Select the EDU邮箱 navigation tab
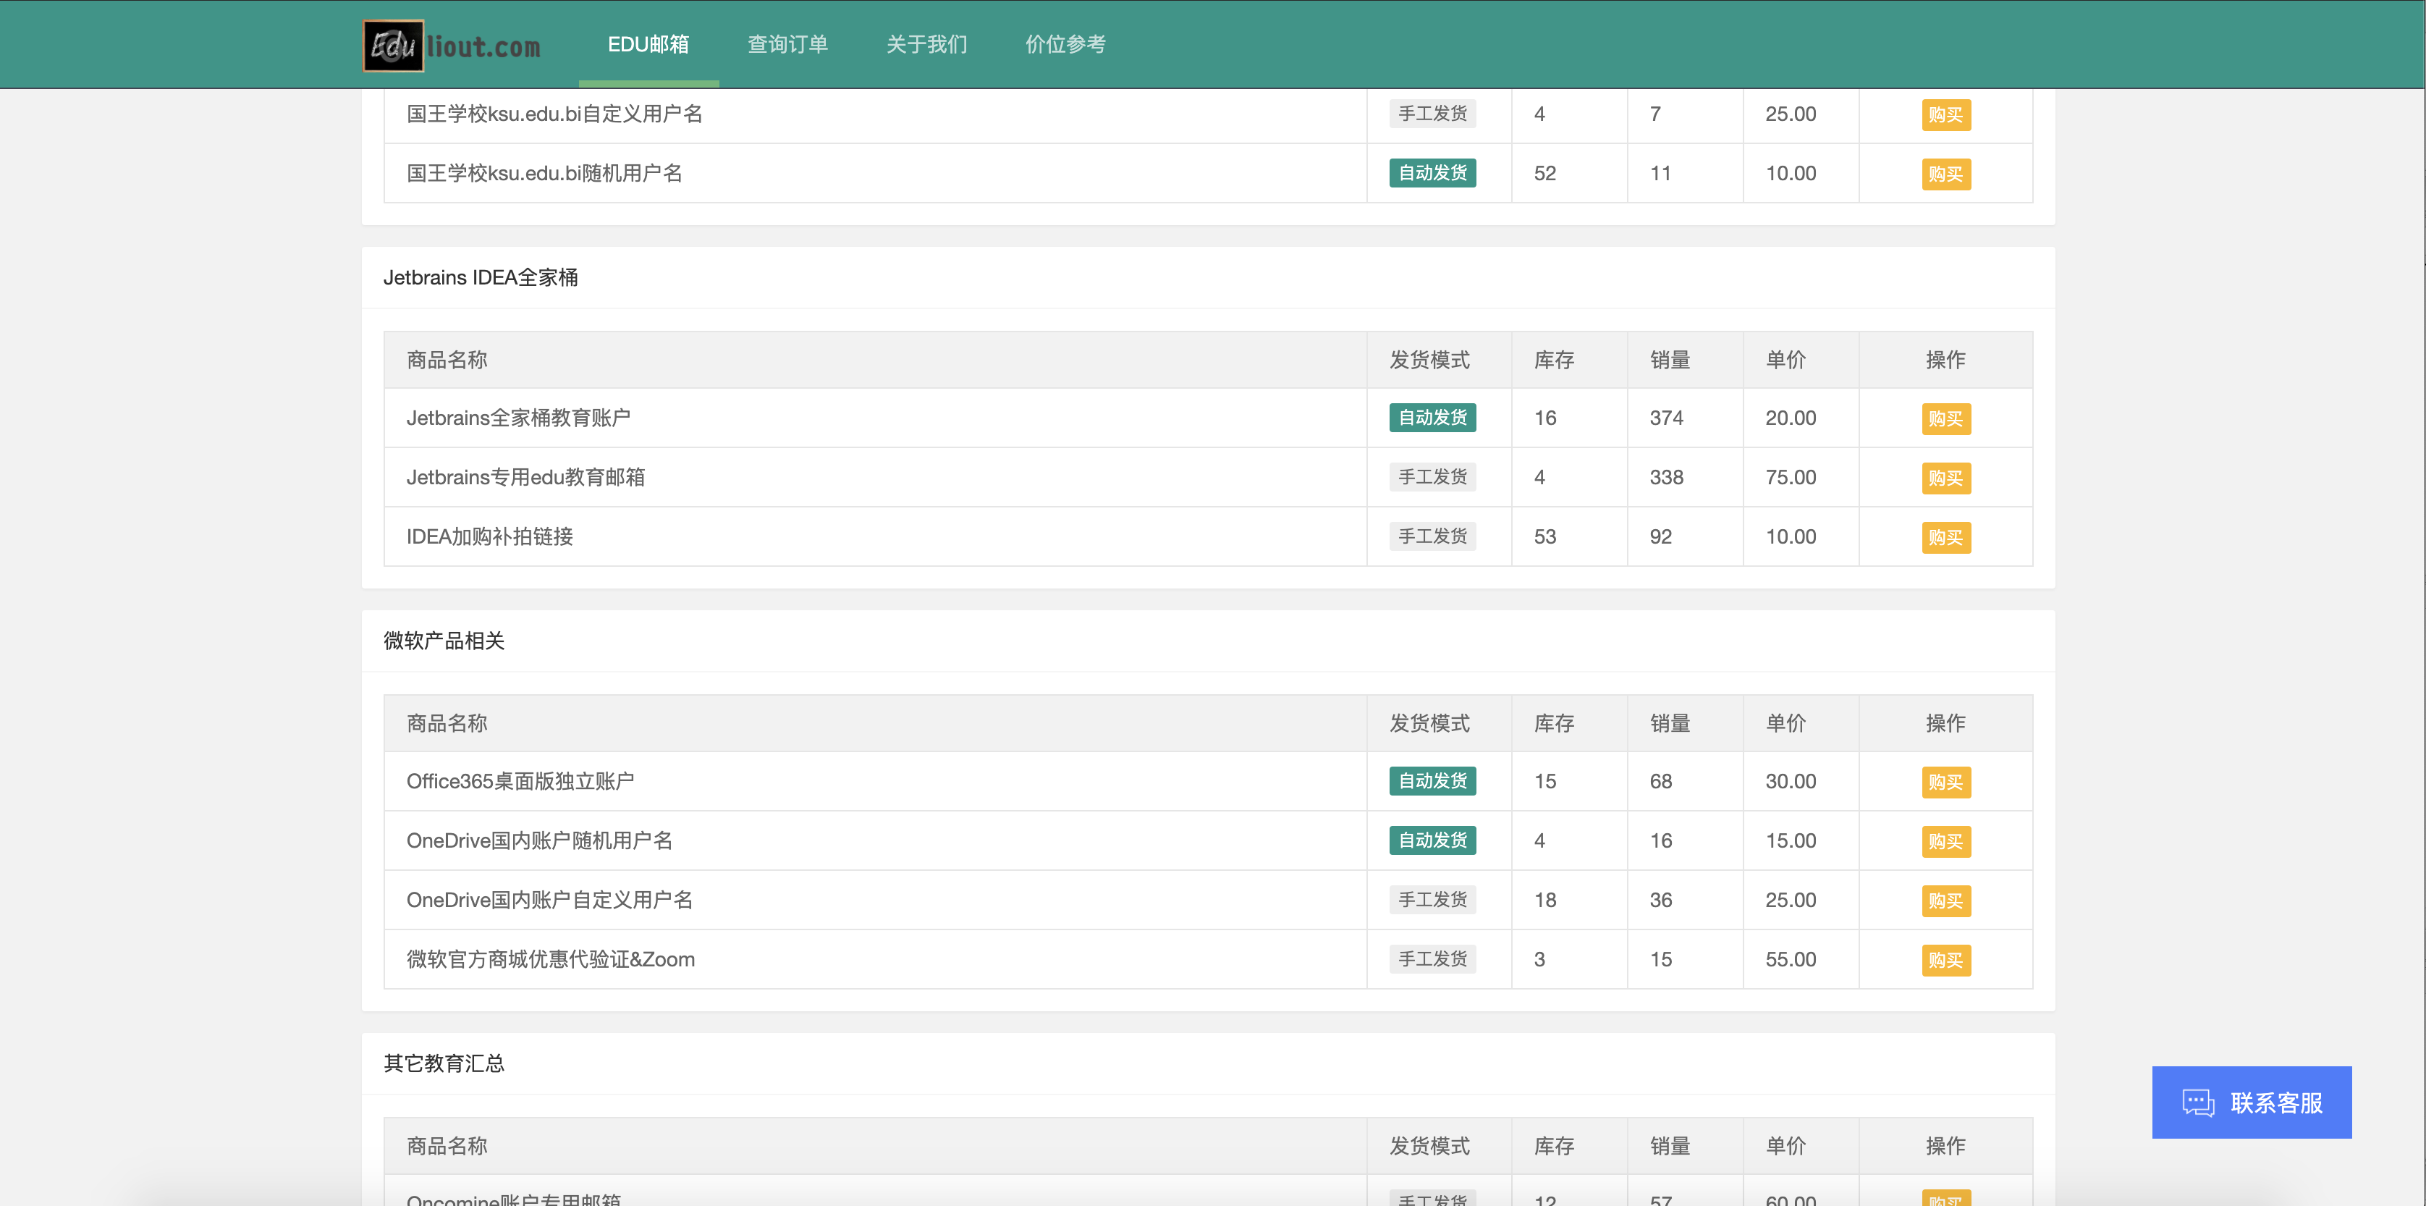Screen dimensions: 2426x1206 pyautogui.click(x=648, y=44)
